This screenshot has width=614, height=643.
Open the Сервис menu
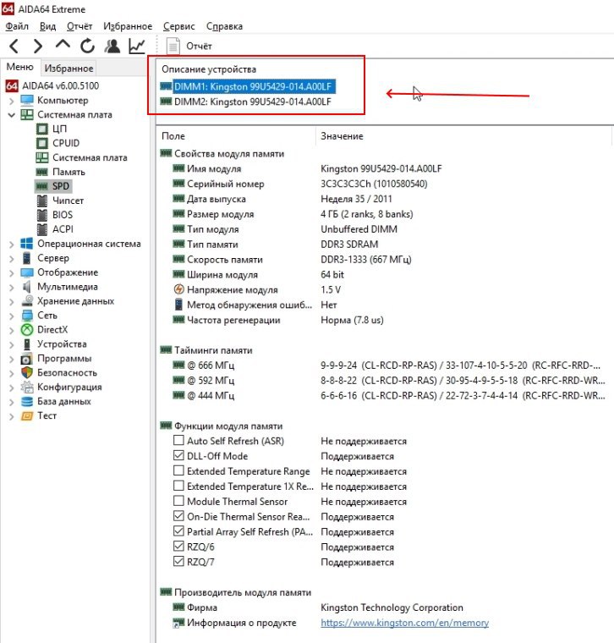pyautogui.click(x=178, y=26)
